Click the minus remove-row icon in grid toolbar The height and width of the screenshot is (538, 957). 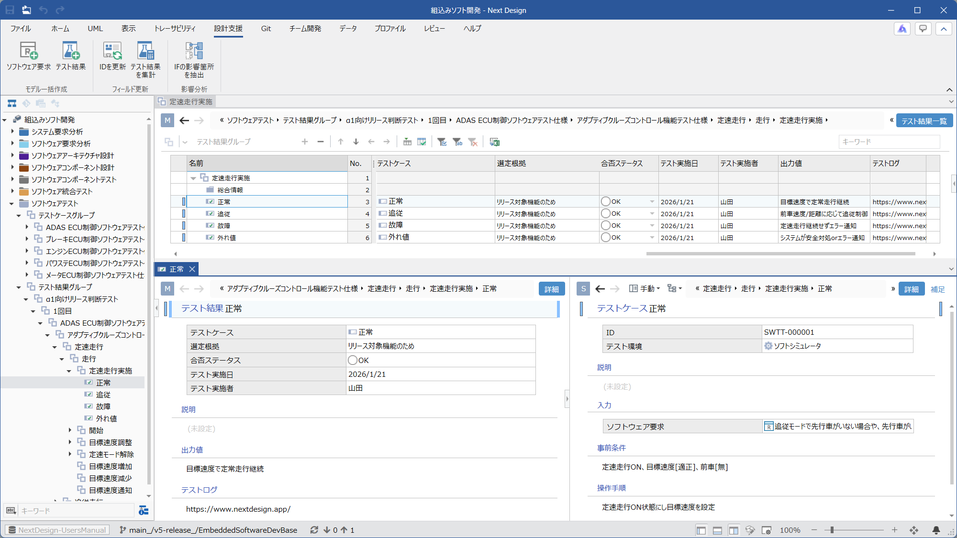click(321, 142)
